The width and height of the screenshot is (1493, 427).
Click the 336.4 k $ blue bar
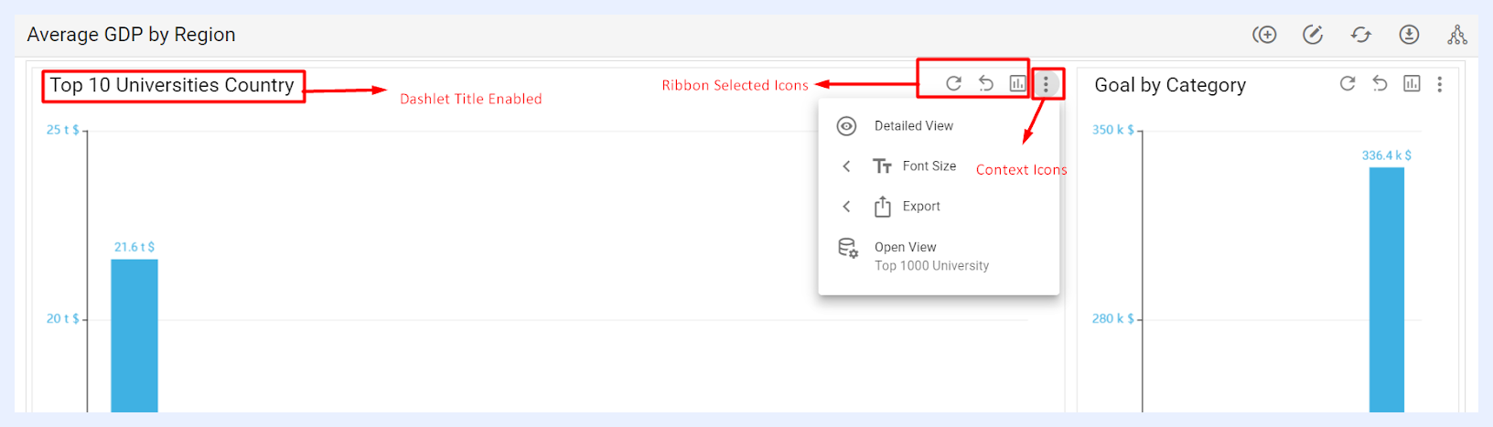[x=1386, y=290]
